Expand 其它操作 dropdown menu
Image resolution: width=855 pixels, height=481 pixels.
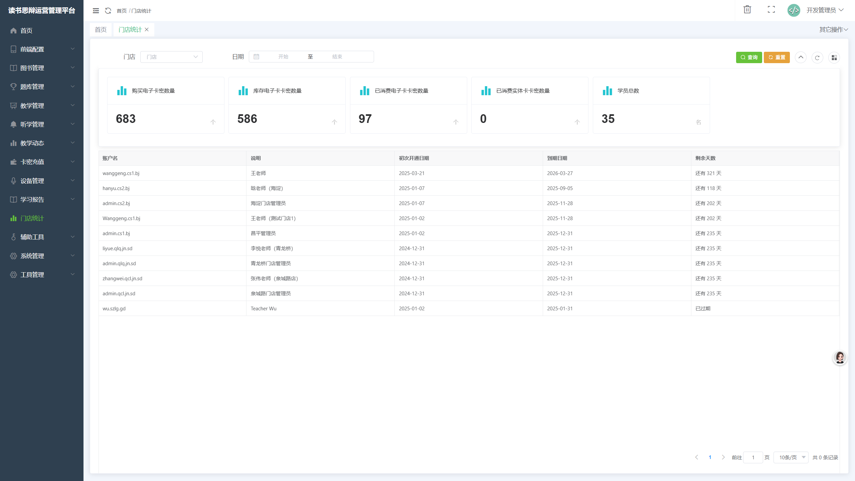point(833,30)
